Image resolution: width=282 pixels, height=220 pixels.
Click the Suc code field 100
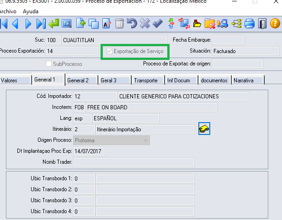(x=53, y=40)
